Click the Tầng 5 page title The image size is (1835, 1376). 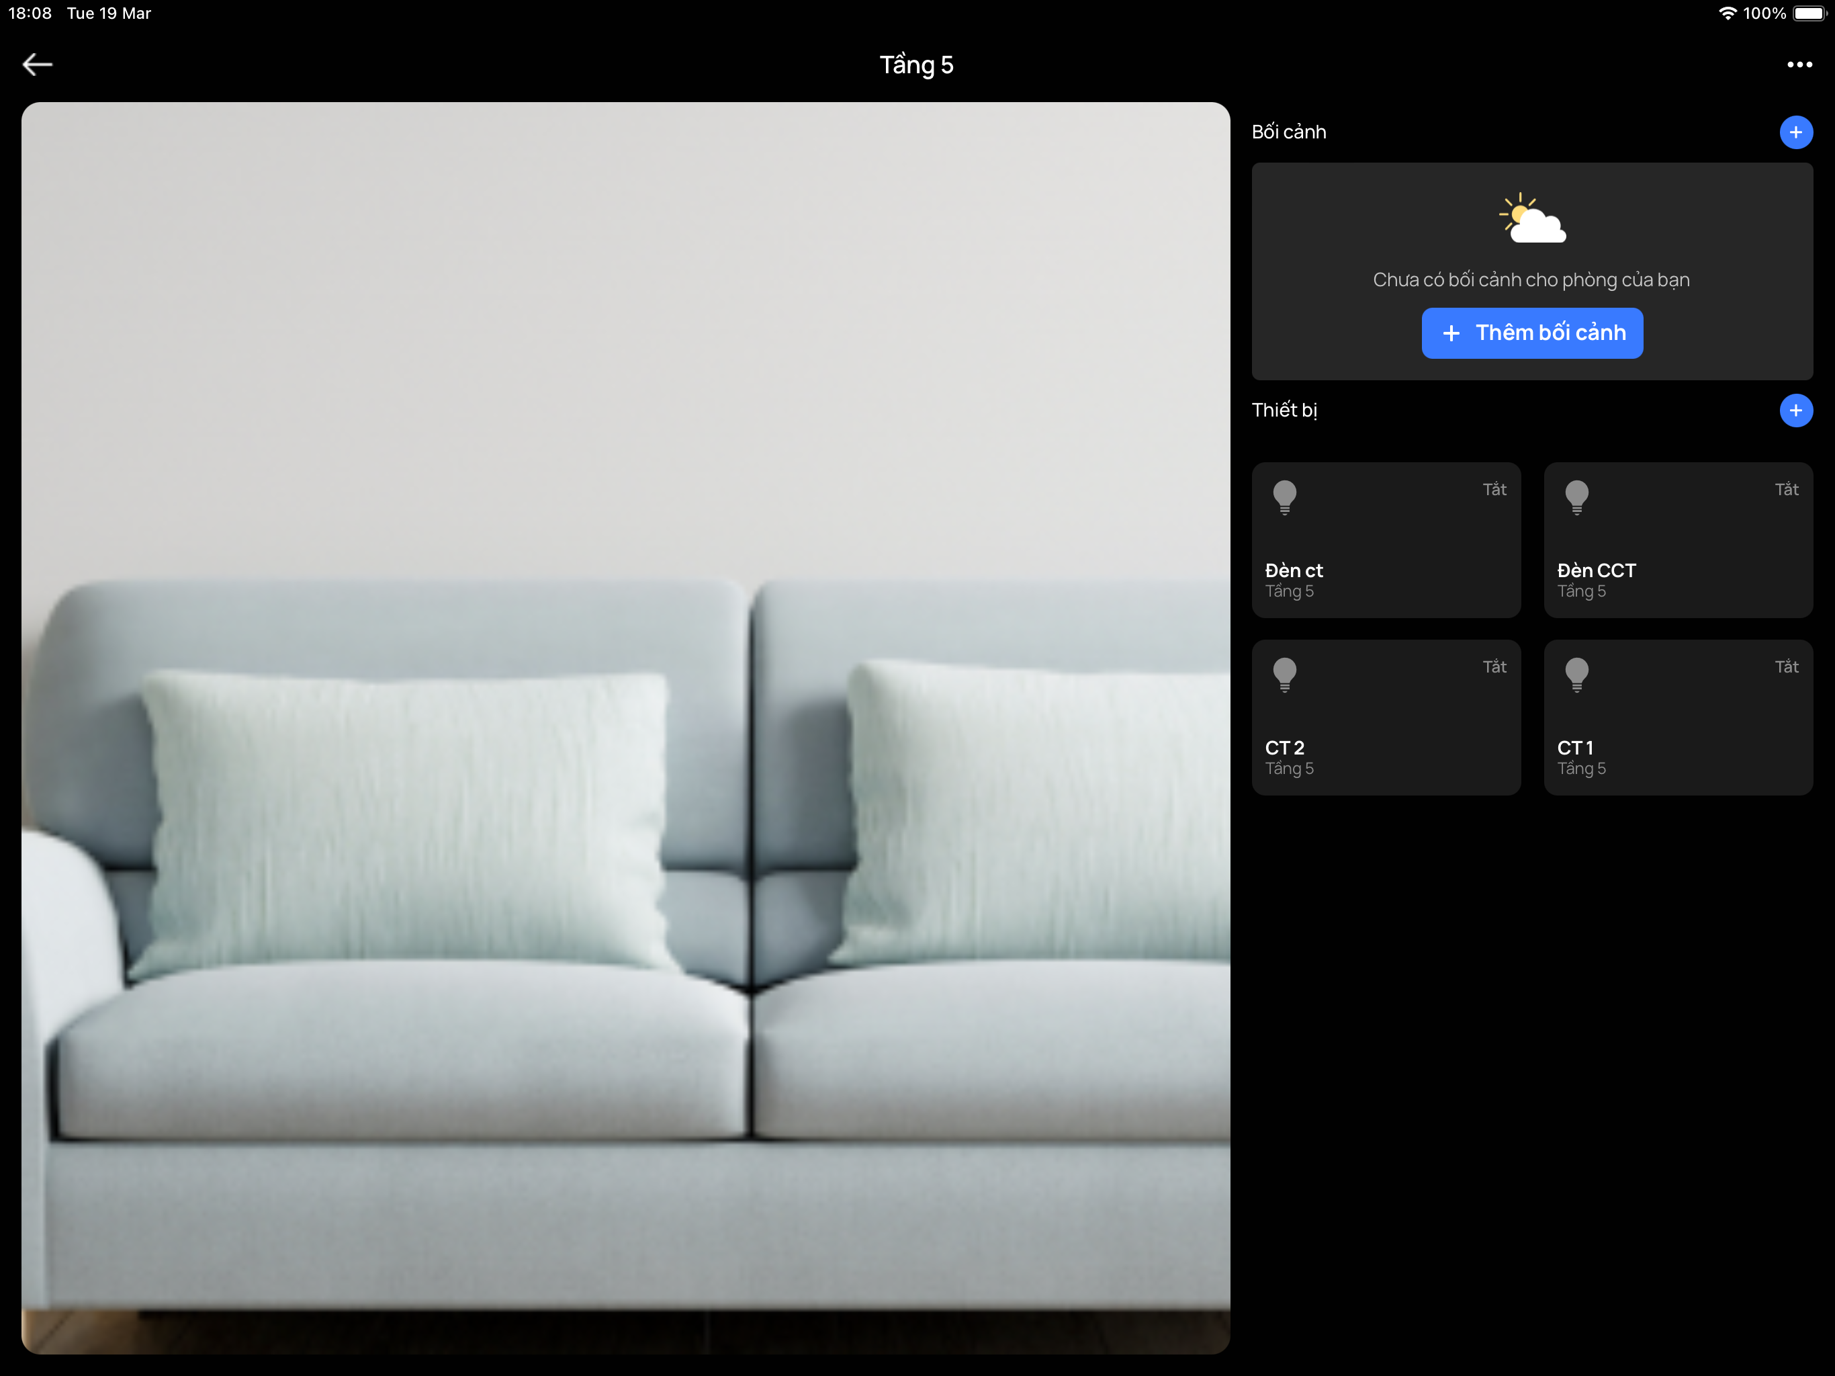pyautogui.click(x=917, y=64)
